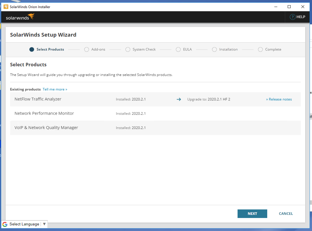Open the HELP question mark icon

click(x=292, y=17)
